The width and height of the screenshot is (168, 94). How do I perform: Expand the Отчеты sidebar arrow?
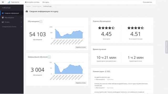click(x=21, y=22)
